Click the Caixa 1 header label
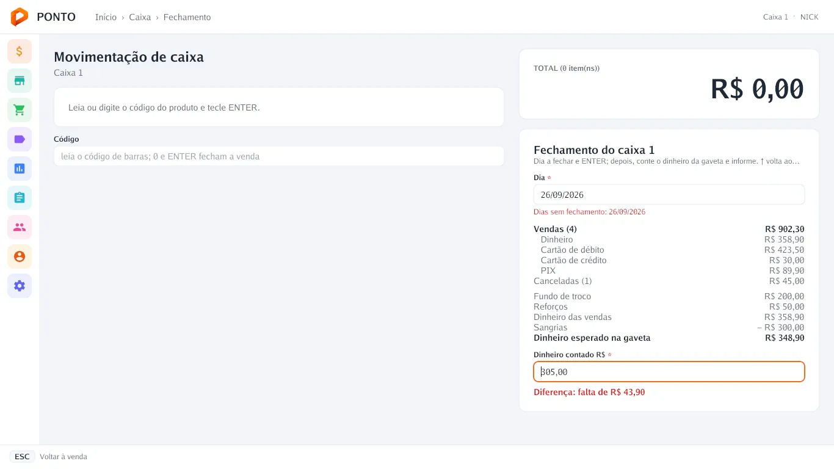The image size is (834, 469). (775, 17)
